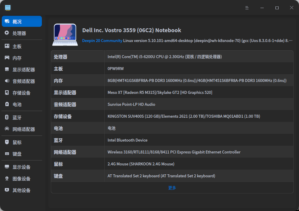The height and width of the screenshot is (211, 299).
Task: Click the Intel Core i5-6200U CPU value
Action: (x=164, y=57)
